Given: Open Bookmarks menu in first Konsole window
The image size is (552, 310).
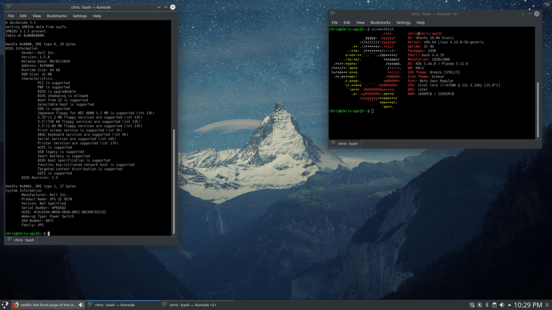Looking at the screenshot, I should point(57,16).
